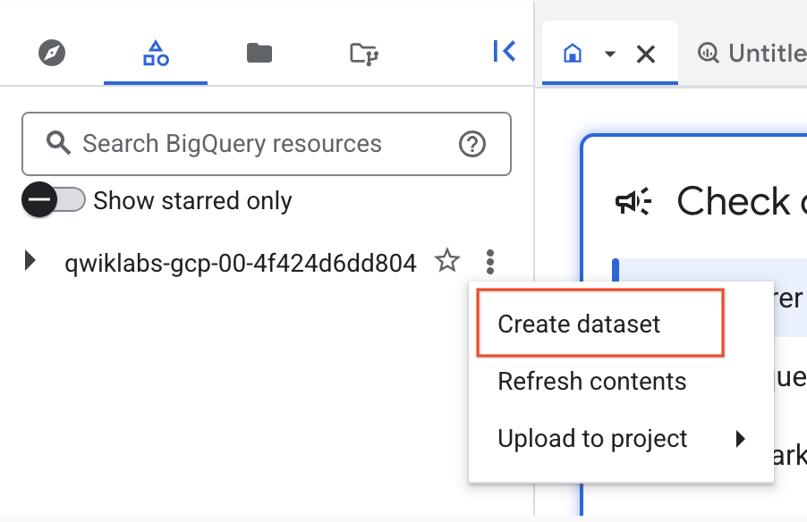
Task: Toggle Show starred only switch
Action: [54, 199]
